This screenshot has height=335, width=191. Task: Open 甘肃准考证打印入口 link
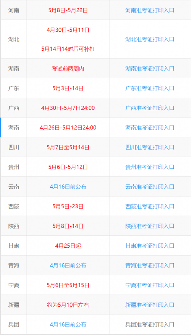(x=150, y=246)
